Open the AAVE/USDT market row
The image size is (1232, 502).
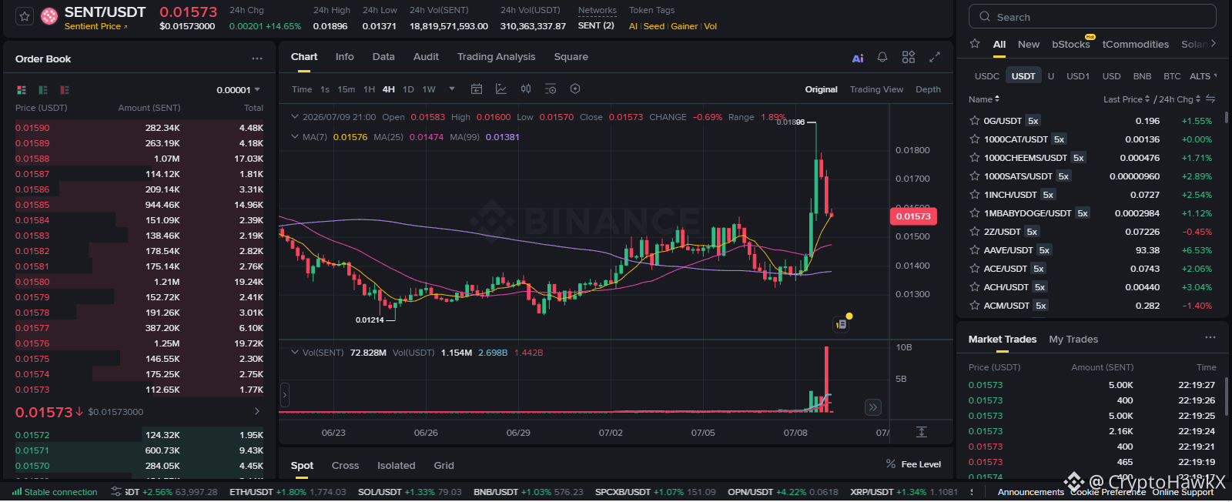click(x=1092, y=250)
